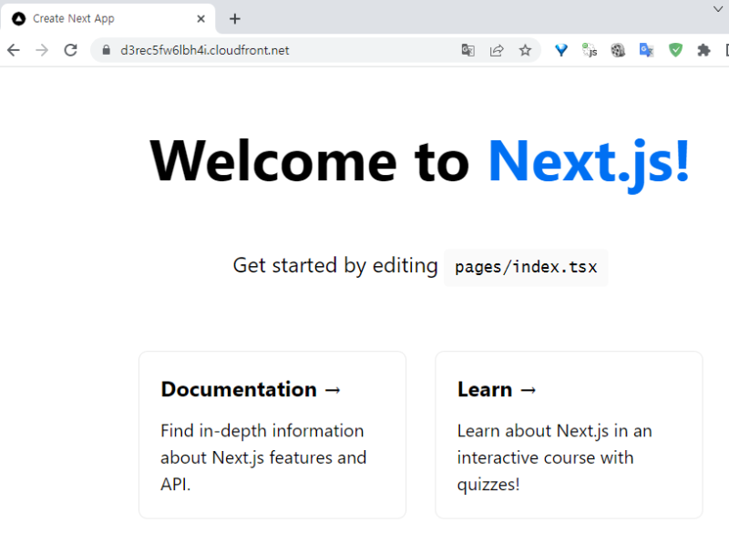Reload the current page
The image size is (729, 543).
click(x=71, y=50)
